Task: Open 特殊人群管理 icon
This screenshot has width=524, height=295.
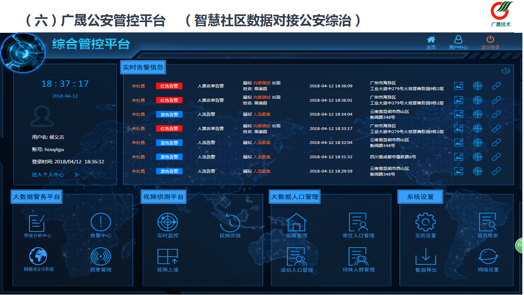Action: [x=358, y=257]
